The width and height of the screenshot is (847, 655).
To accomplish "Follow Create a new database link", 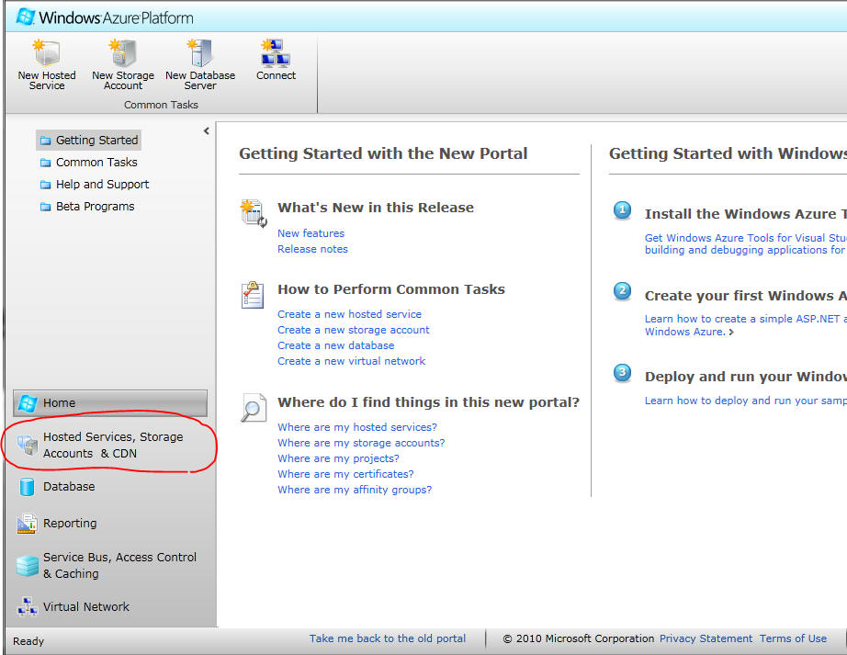I will tap(335, 345).
